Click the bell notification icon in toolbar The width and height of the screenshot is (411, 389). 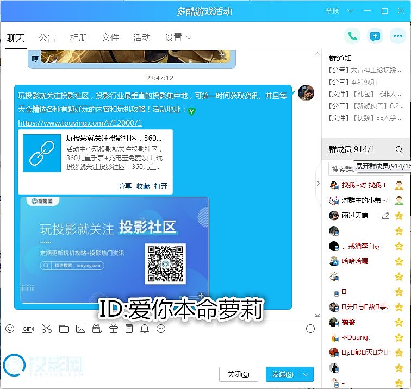145,329
